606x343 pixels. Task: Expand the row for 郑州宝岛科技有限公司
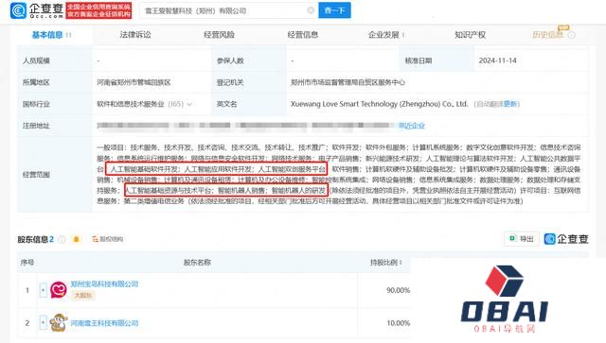click(43, 289)
